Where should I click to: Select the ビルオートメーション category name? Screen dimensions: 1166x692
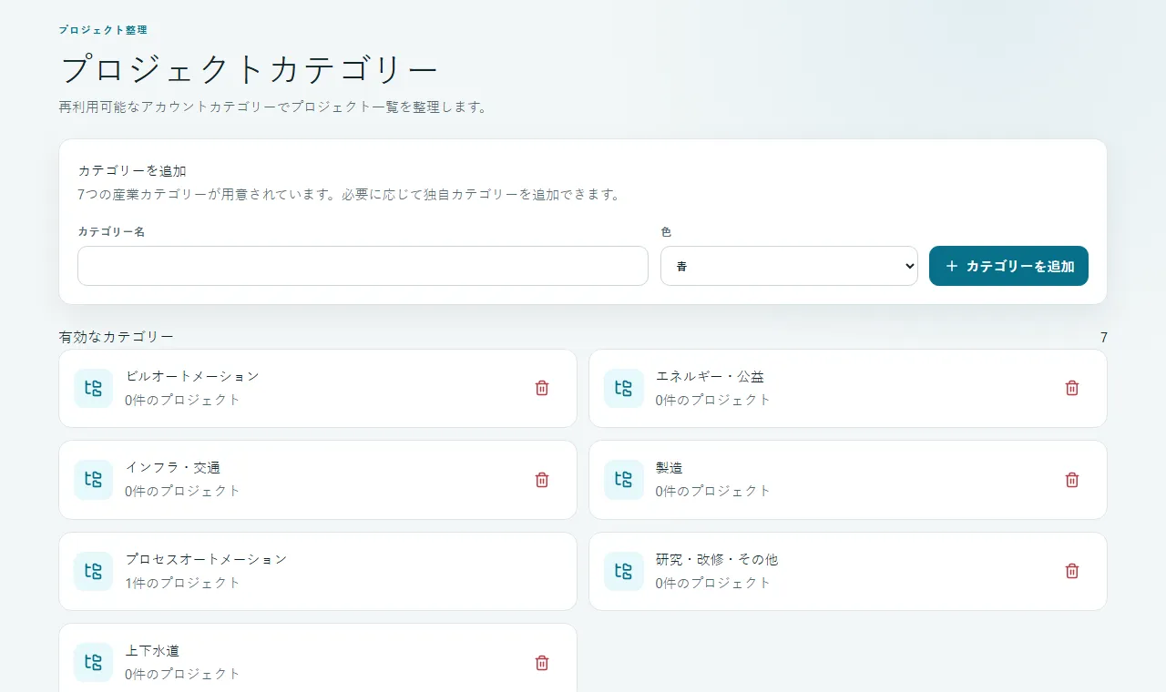tap(192, 376)
